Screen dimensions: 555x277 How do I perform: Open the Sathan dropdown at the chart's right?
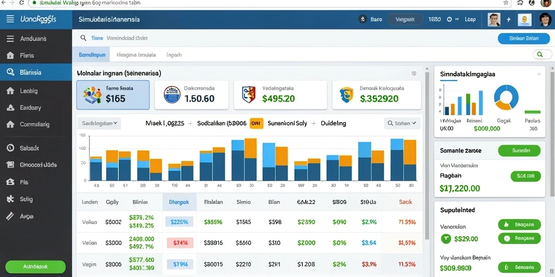(x=403, y=123)
